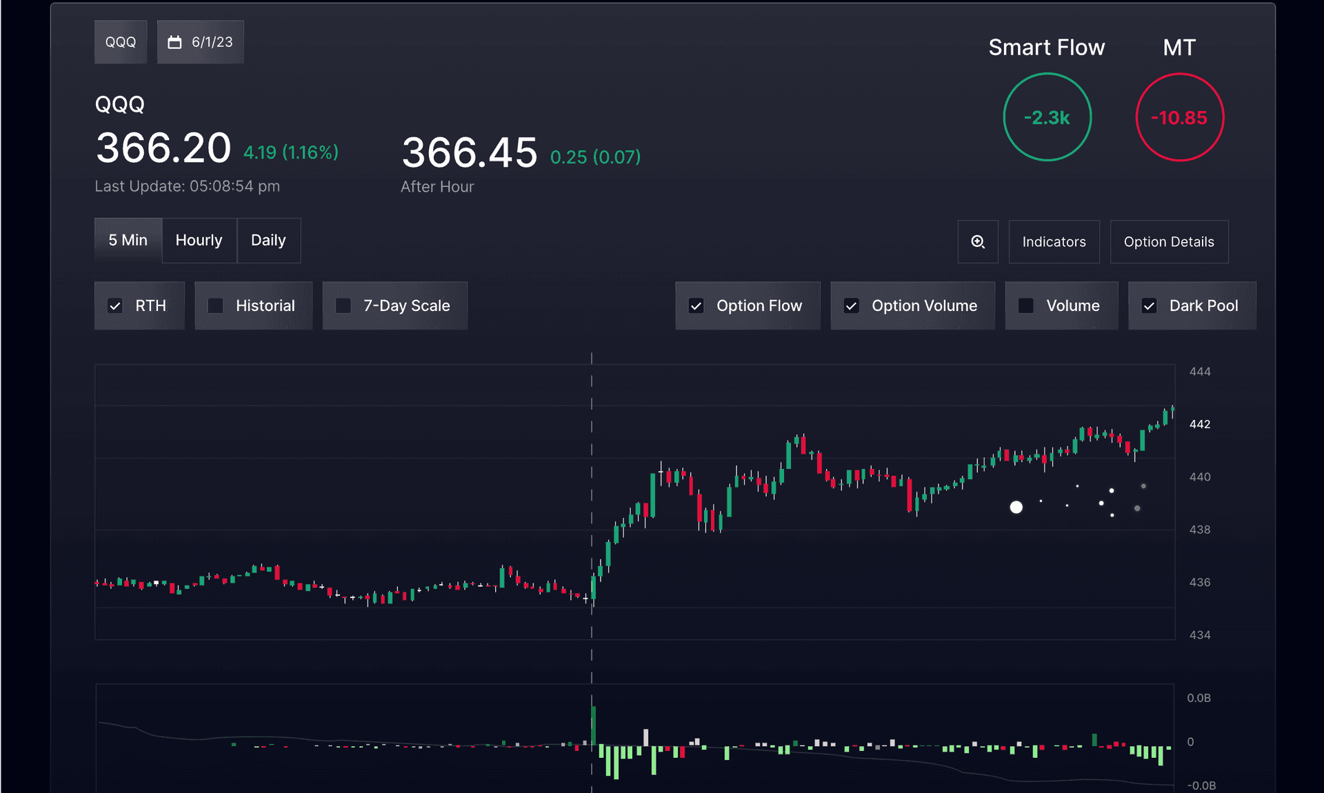Image resolution: width=1324 pixels, height=793 pixels.
Task: Uncheck the Dark Pool checkbox
Action: pos(1150,305)
